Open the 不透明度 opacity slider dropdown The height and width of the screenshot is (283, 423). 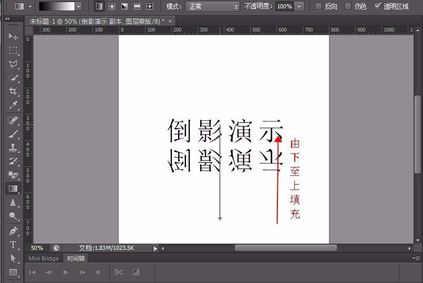299,6
